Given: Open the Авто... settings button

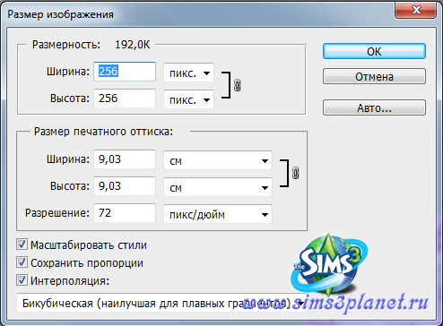Looking at the screenshot, I should pos(374,107).
